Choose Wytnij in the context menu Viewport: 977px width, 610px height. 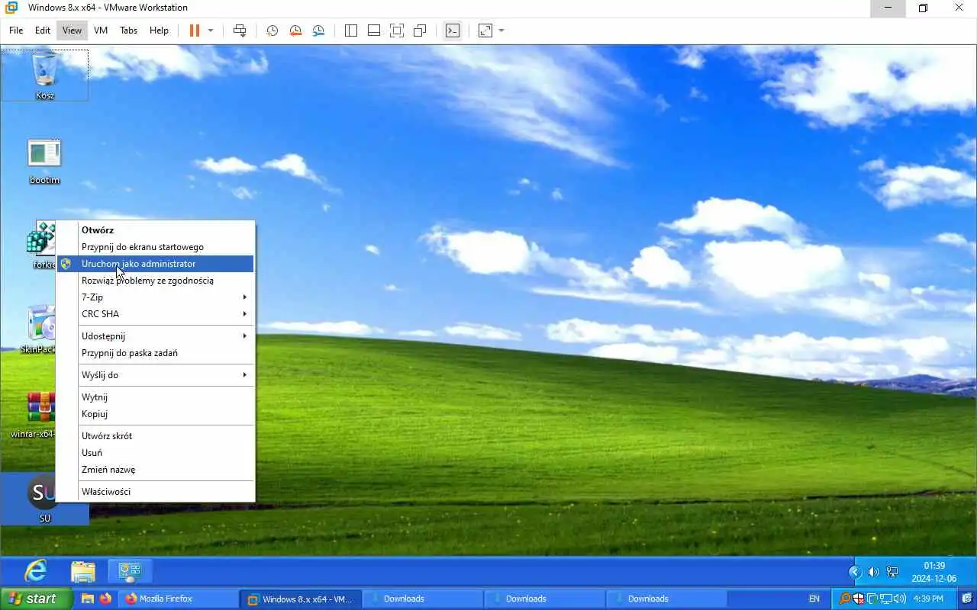click(x=156, y=397)
